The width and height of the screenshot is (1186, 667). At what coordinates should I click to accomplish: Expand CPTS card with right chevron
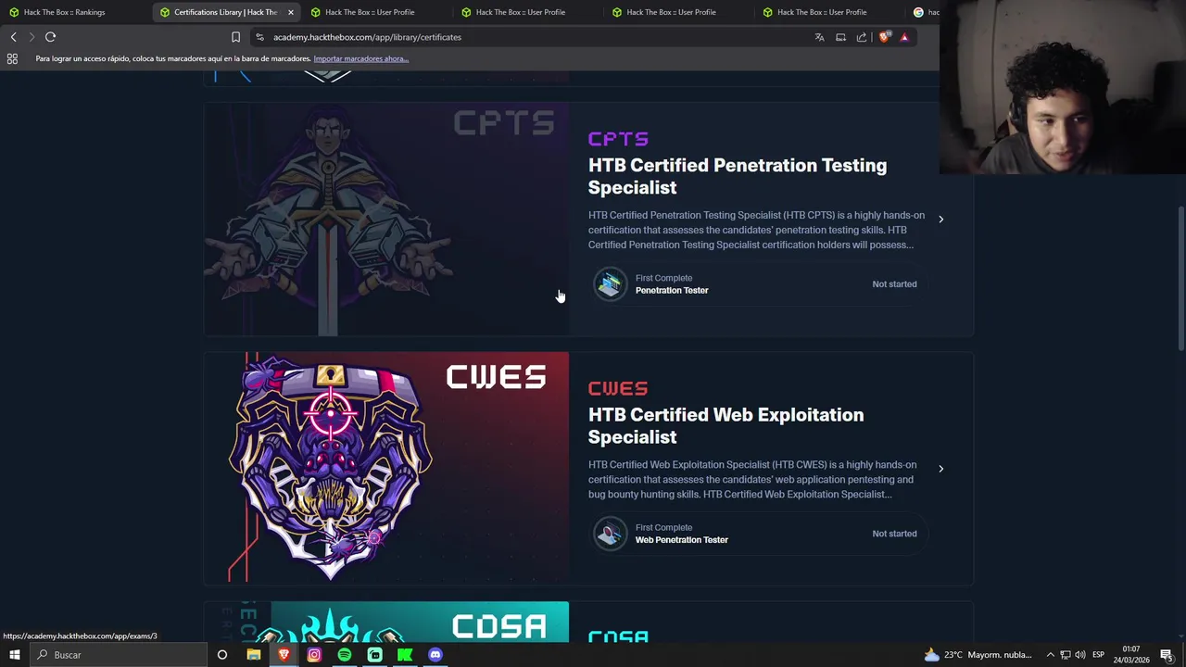coord(940,220)
